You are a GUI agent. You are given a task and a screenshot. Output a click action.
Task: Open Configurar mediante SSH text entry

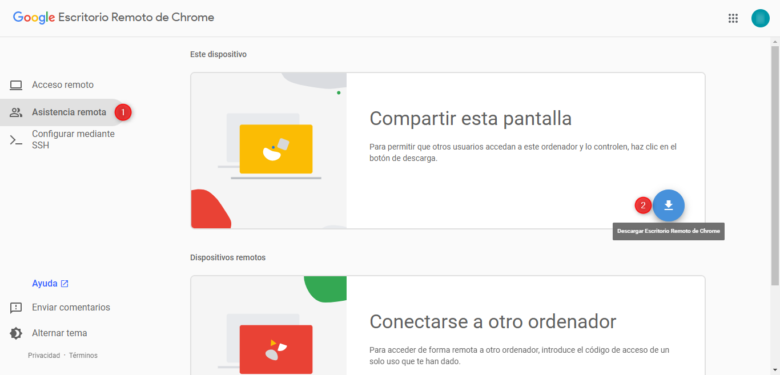click(73, 139)
